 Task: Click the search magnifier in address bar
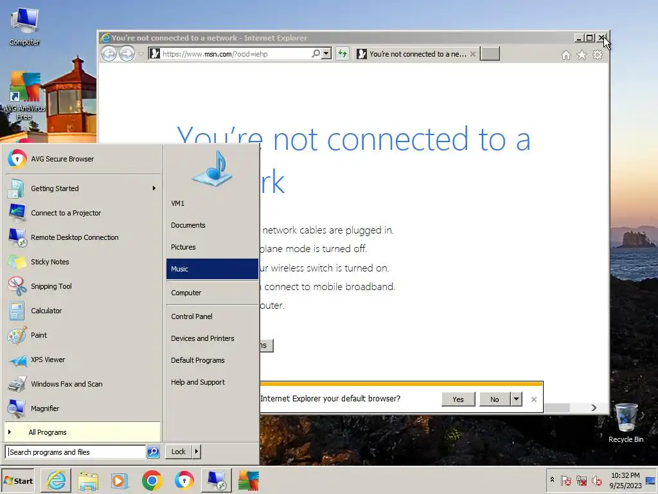(x=316, y=54)
